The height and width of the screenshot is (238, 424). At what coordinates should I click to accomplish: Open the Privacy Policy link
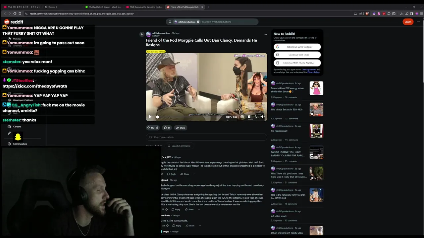[x=313, y=72]
